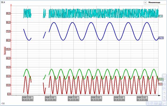Click the 60,0 Y-axis label
167x106 pixels.
tap(8, 40)
